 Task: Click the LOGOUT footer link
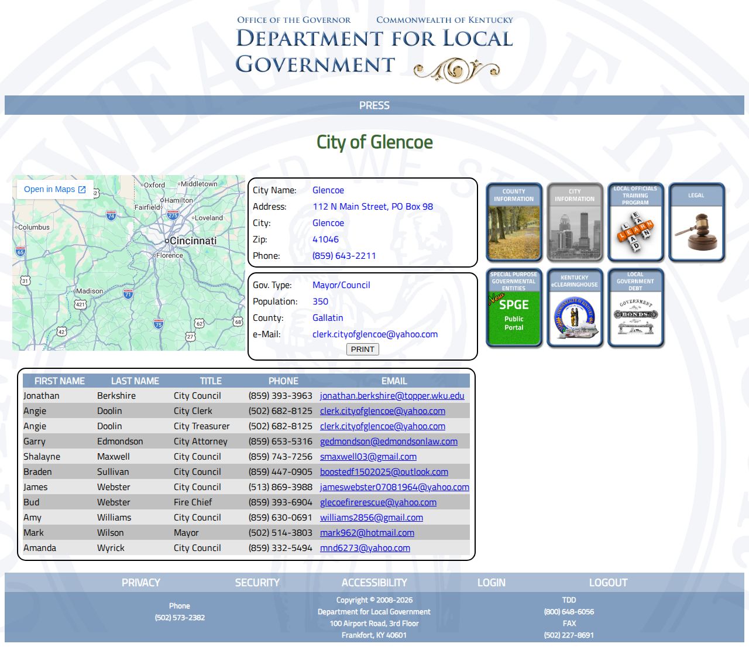click(609, 583)
